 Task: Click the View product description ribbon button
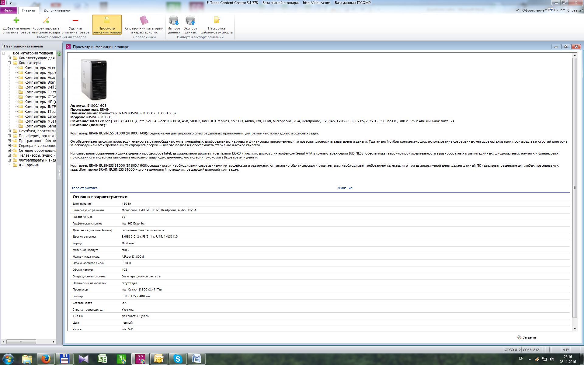coord(107,25)
